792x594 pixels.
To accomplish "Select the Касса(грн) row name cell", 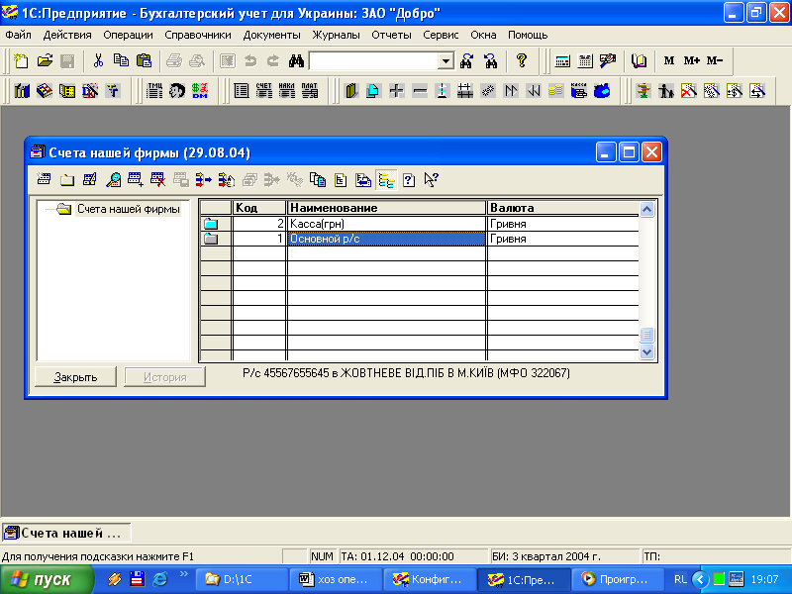I will (386, 224).
